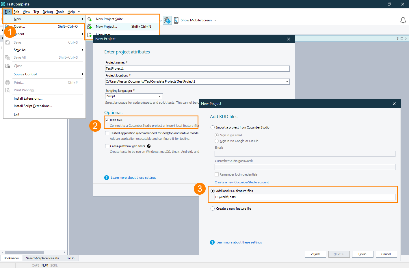Viewport: 409px width, 268px height.
Task: Click the New Project green plus icon
Action: click(x=90, y=26)
